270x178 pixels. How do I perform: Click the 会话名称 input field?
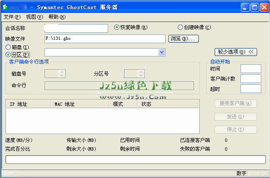click(x=76, y=28)
